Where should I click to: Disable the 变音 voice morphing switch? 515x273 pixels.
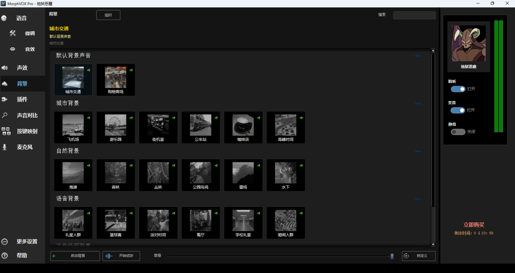click(457, 110)
